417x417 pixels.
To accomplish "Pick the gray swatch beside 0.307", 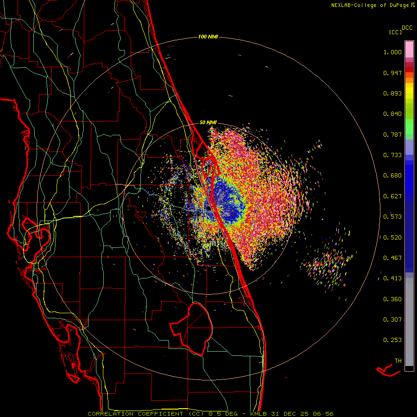I will [x=409, y=322].
